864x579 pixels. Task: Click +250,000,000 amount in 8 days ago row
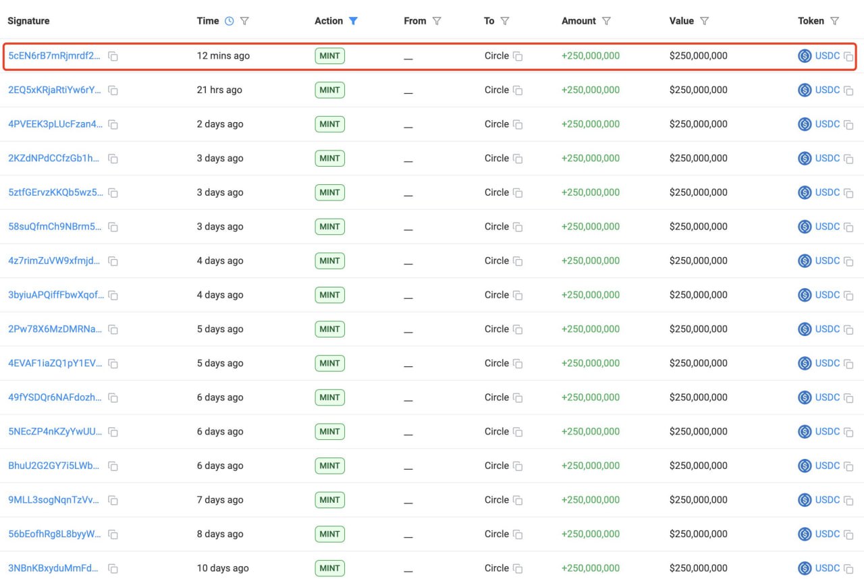[591, 534]
